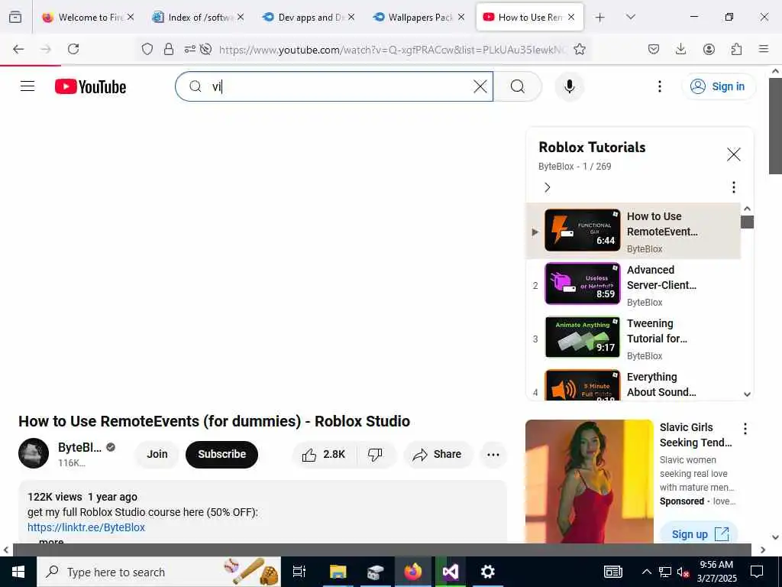Subscribe to ByteBlox channel
Screen dimensions: 782x587
pos(222,454)
